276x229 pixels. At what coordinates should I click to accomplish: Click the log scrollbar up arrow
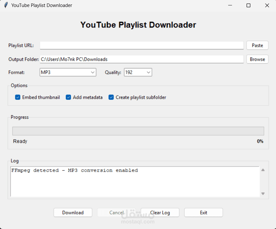pyautogui.click(x=263, y=170)
